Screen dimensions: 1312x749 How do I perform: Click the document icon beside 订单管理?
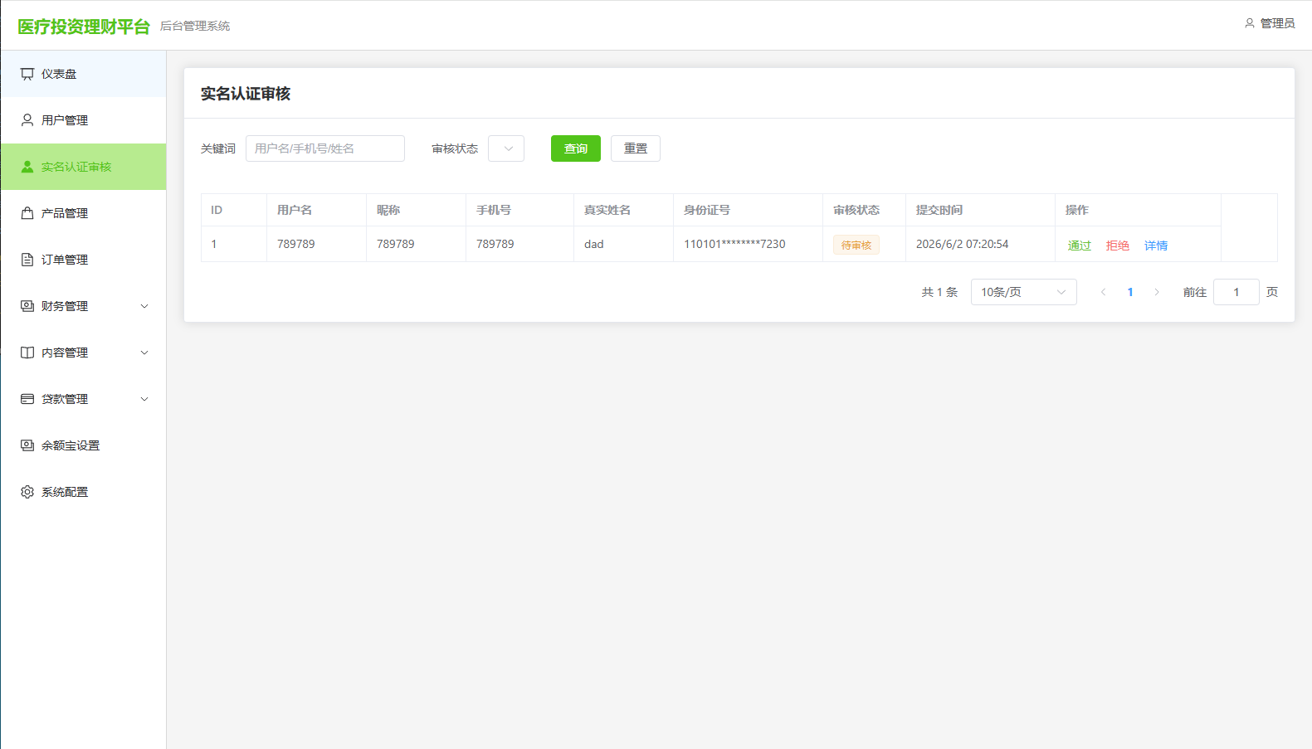point(27,260)
